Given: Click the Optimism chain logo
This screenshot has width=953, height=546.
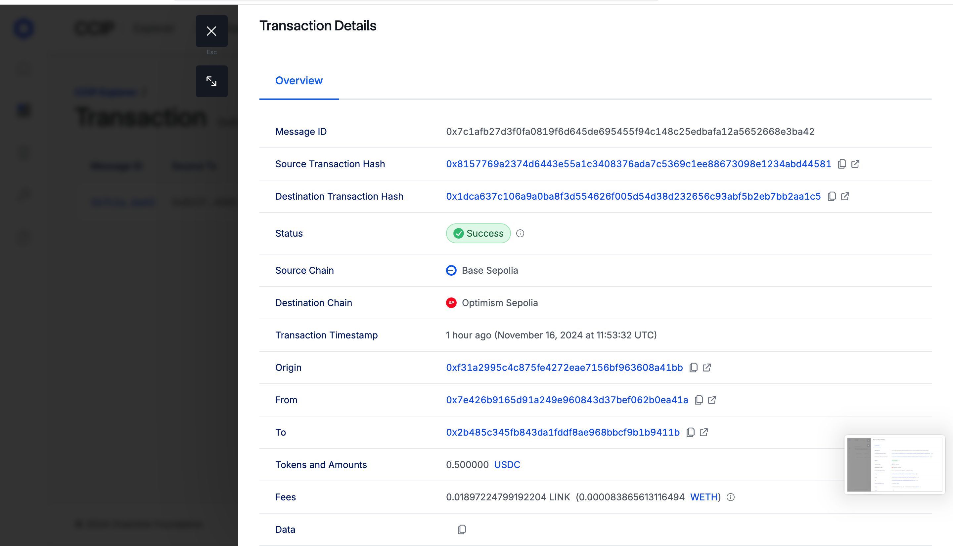Looking at the screenshot, I should [x=451, y=303].
